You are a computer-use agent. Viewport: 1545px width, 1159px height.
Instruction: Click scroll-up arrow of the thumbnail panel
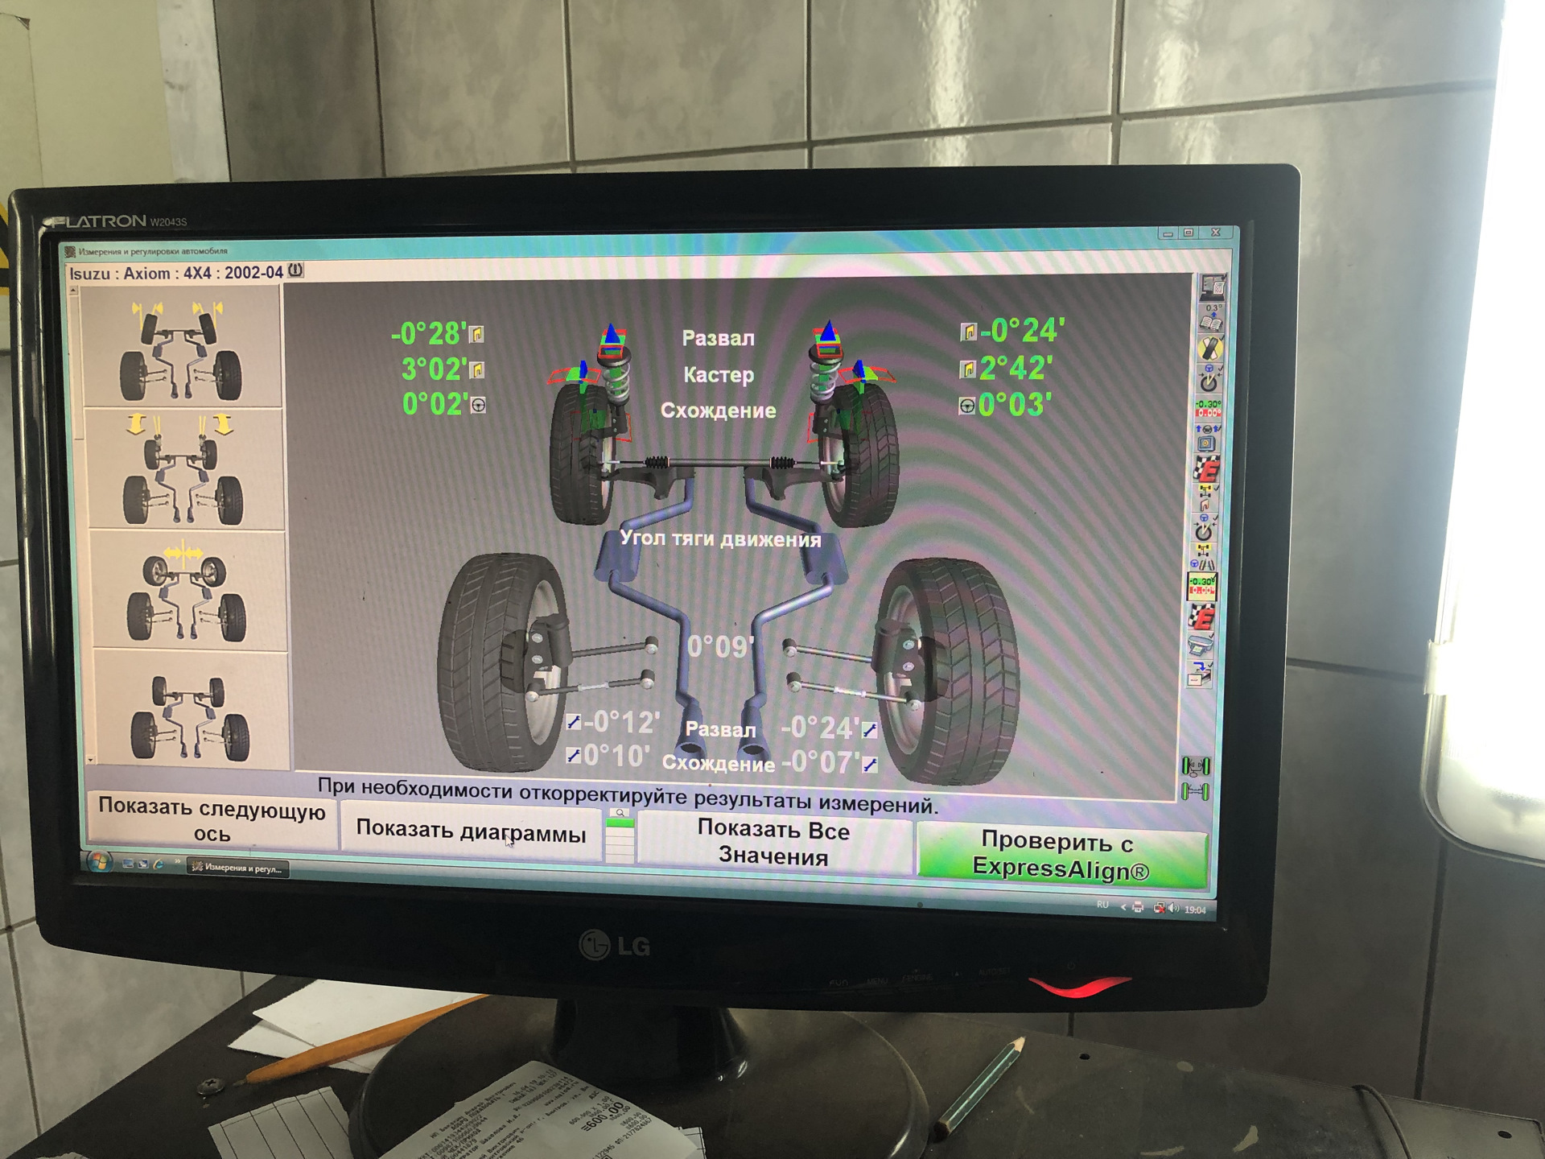(74, 291)
